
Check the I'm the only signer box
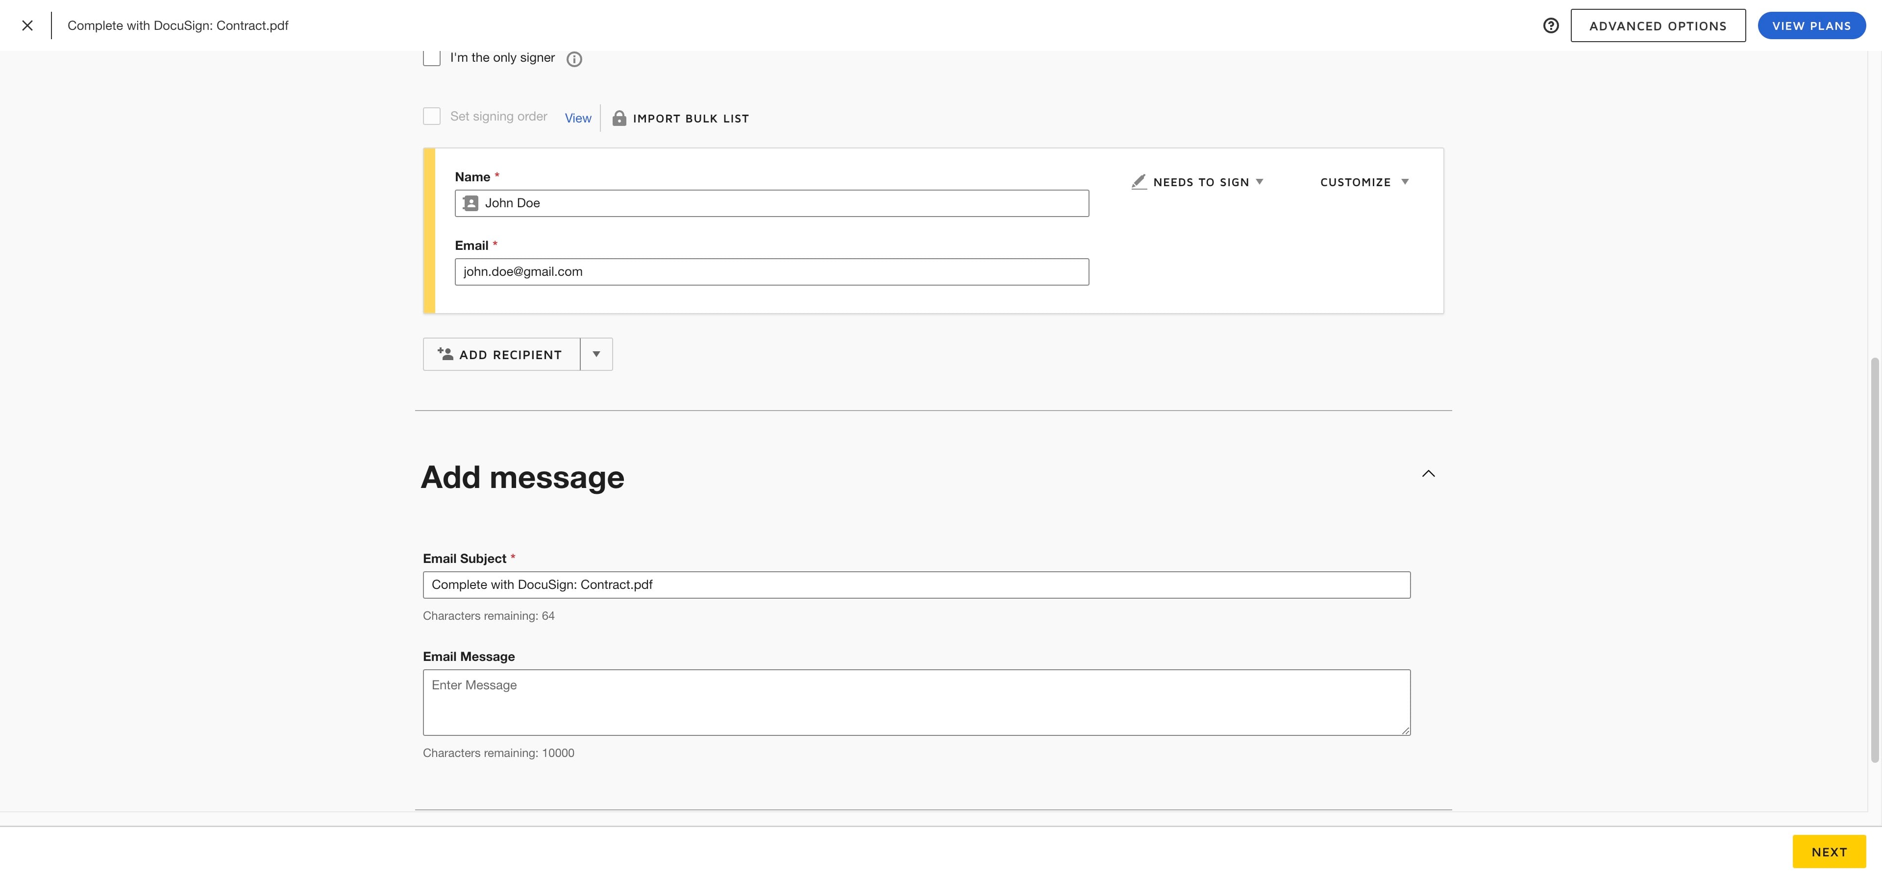pos(432,58)
